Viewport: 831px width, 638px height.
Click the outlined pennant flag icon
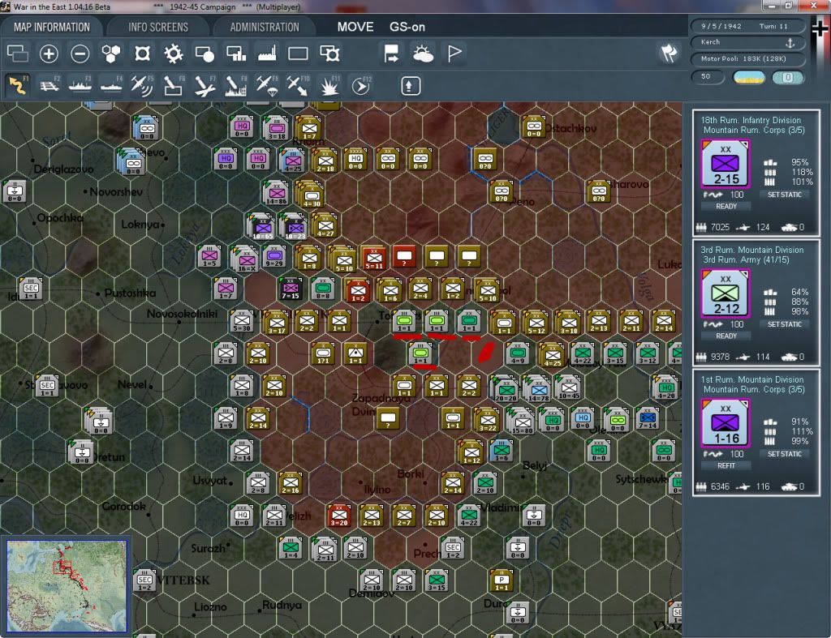coord(454,54)
